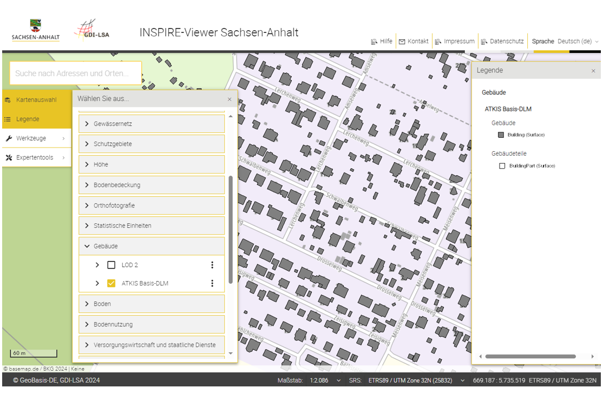
Task: Open the Sprache language dropdown
Action: point(577,42)
